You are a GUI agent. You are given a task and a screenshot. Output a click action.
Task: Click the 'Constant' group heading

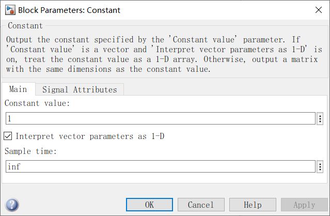point(26,25)
